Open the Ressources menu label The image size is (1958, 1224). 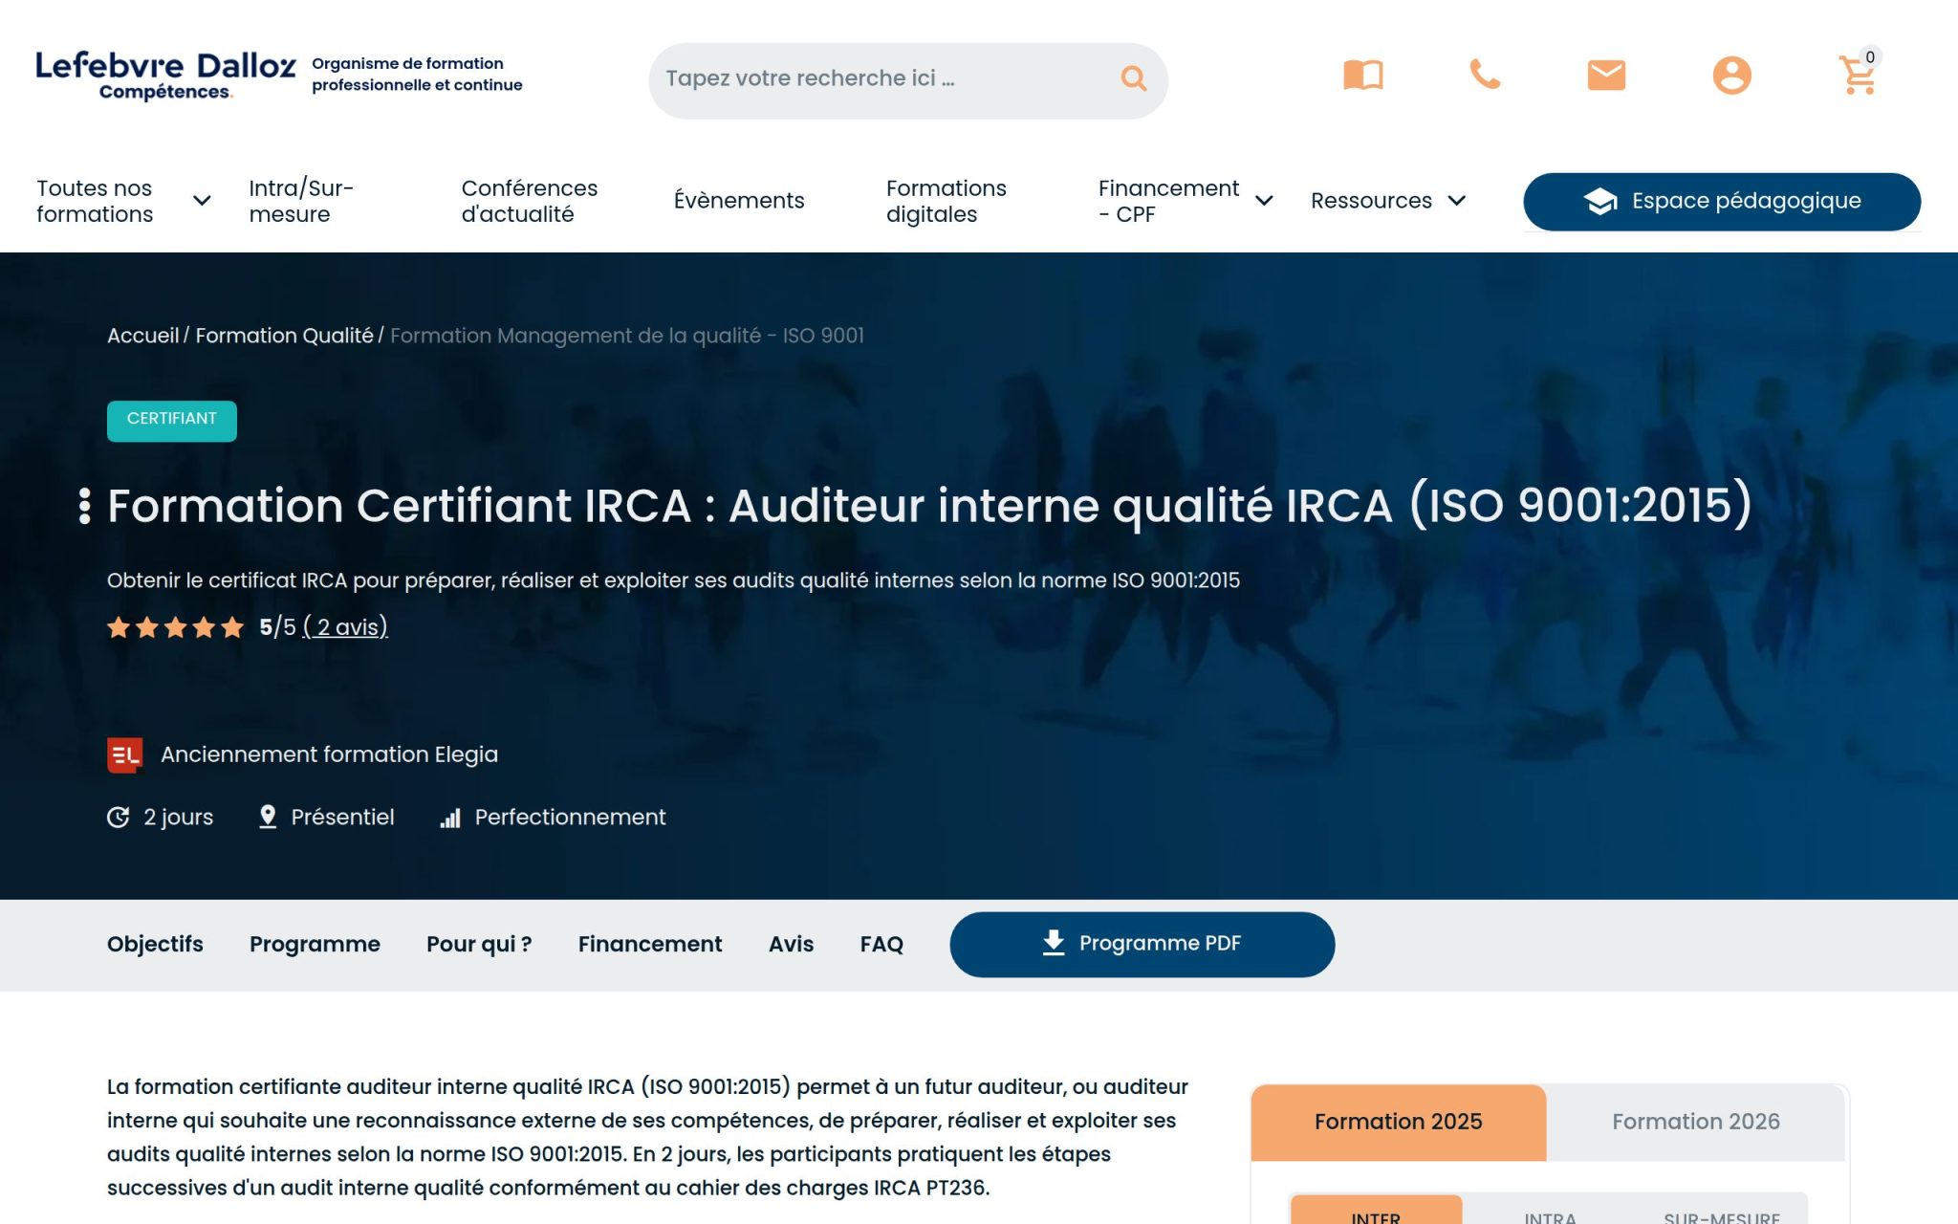coord(1371,201)
